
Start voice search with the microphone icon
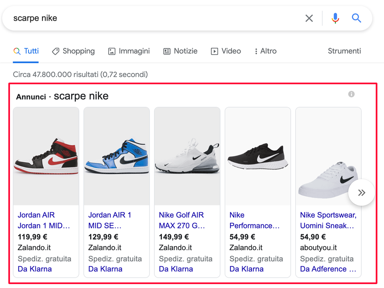pos(335,18)
